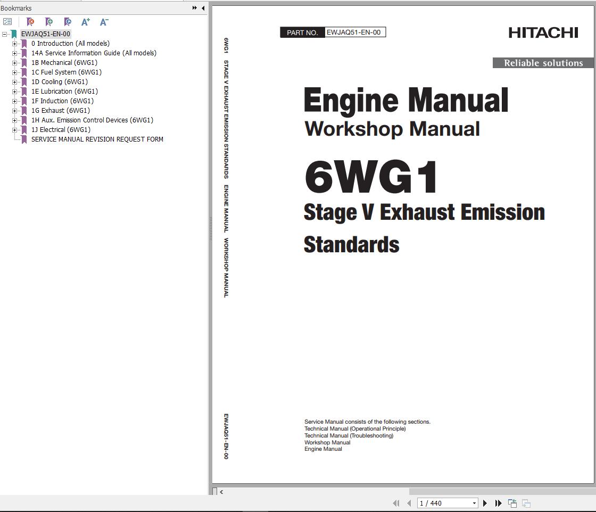The image size is (596, 512).
Task: Expand the 1D Cooling bookmark
Action: [14, 82]
